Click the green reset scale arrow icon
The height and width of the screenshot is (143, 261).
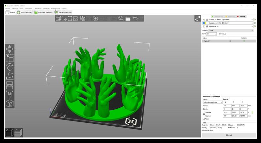coord(252,113)
